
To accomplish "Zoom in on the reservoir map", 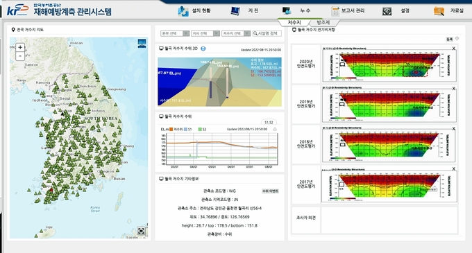I will pos(20,47).
